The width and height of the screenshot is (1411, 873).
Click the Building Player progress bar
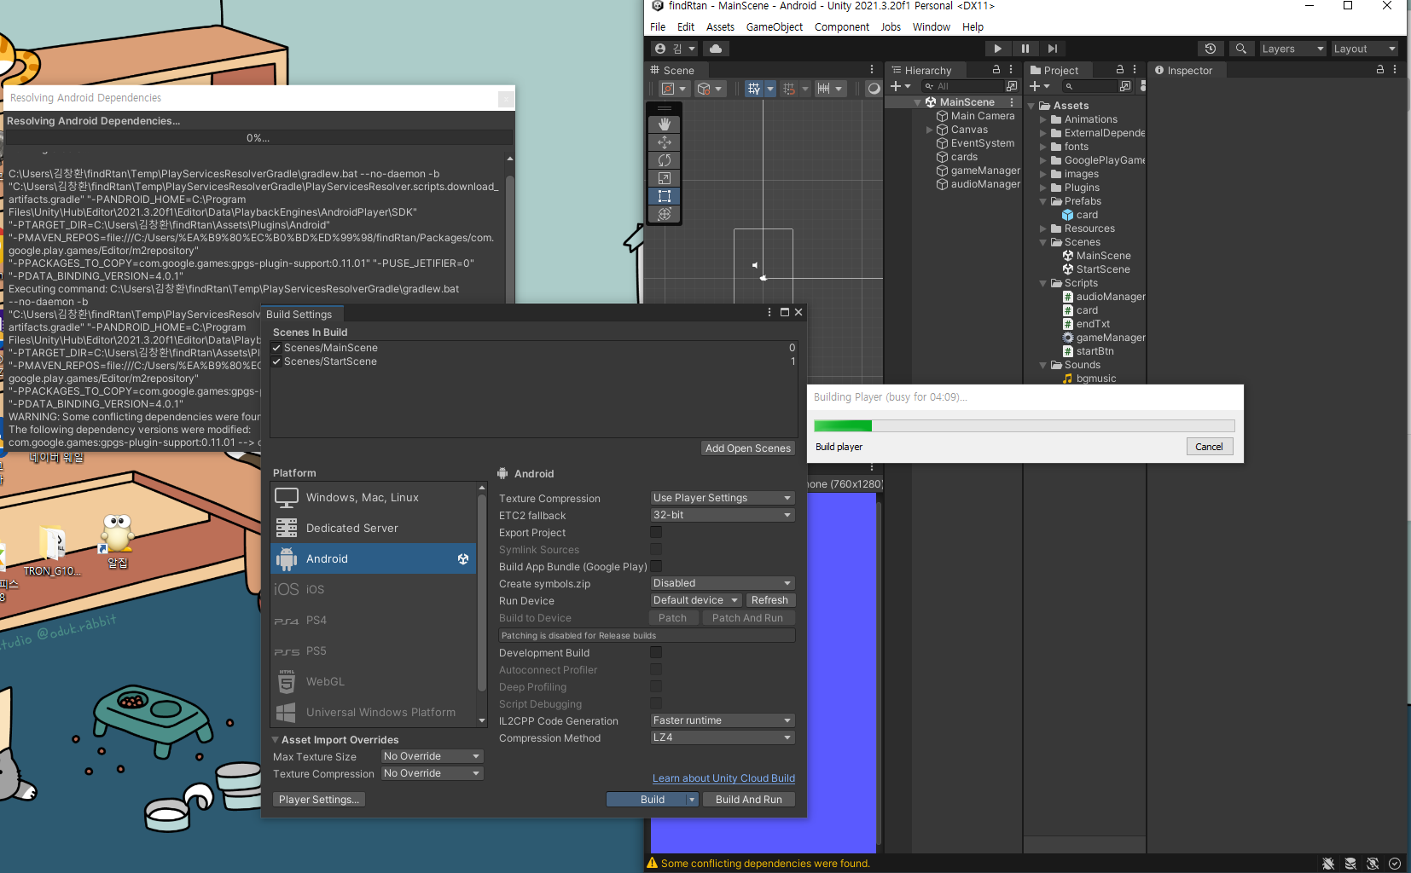[x=1024, y=425]
